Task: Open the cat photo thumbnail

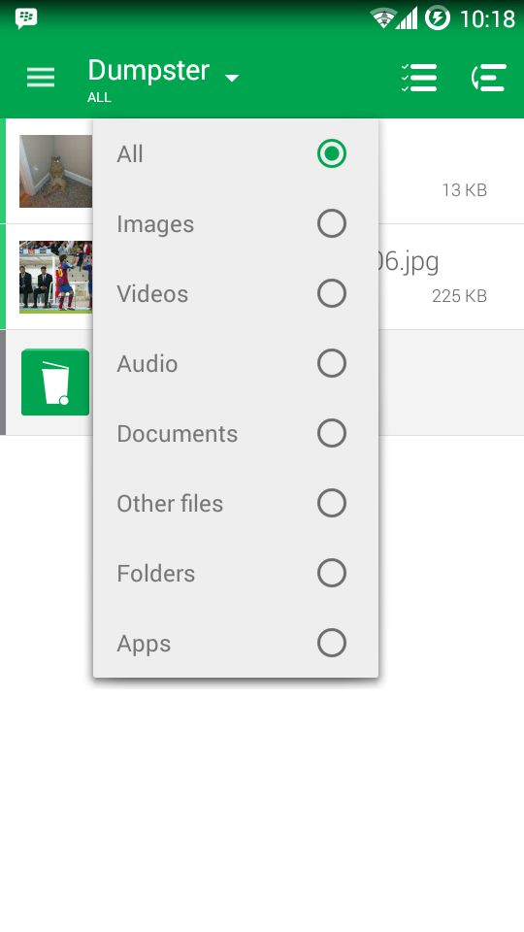Action: pos(56,171)
